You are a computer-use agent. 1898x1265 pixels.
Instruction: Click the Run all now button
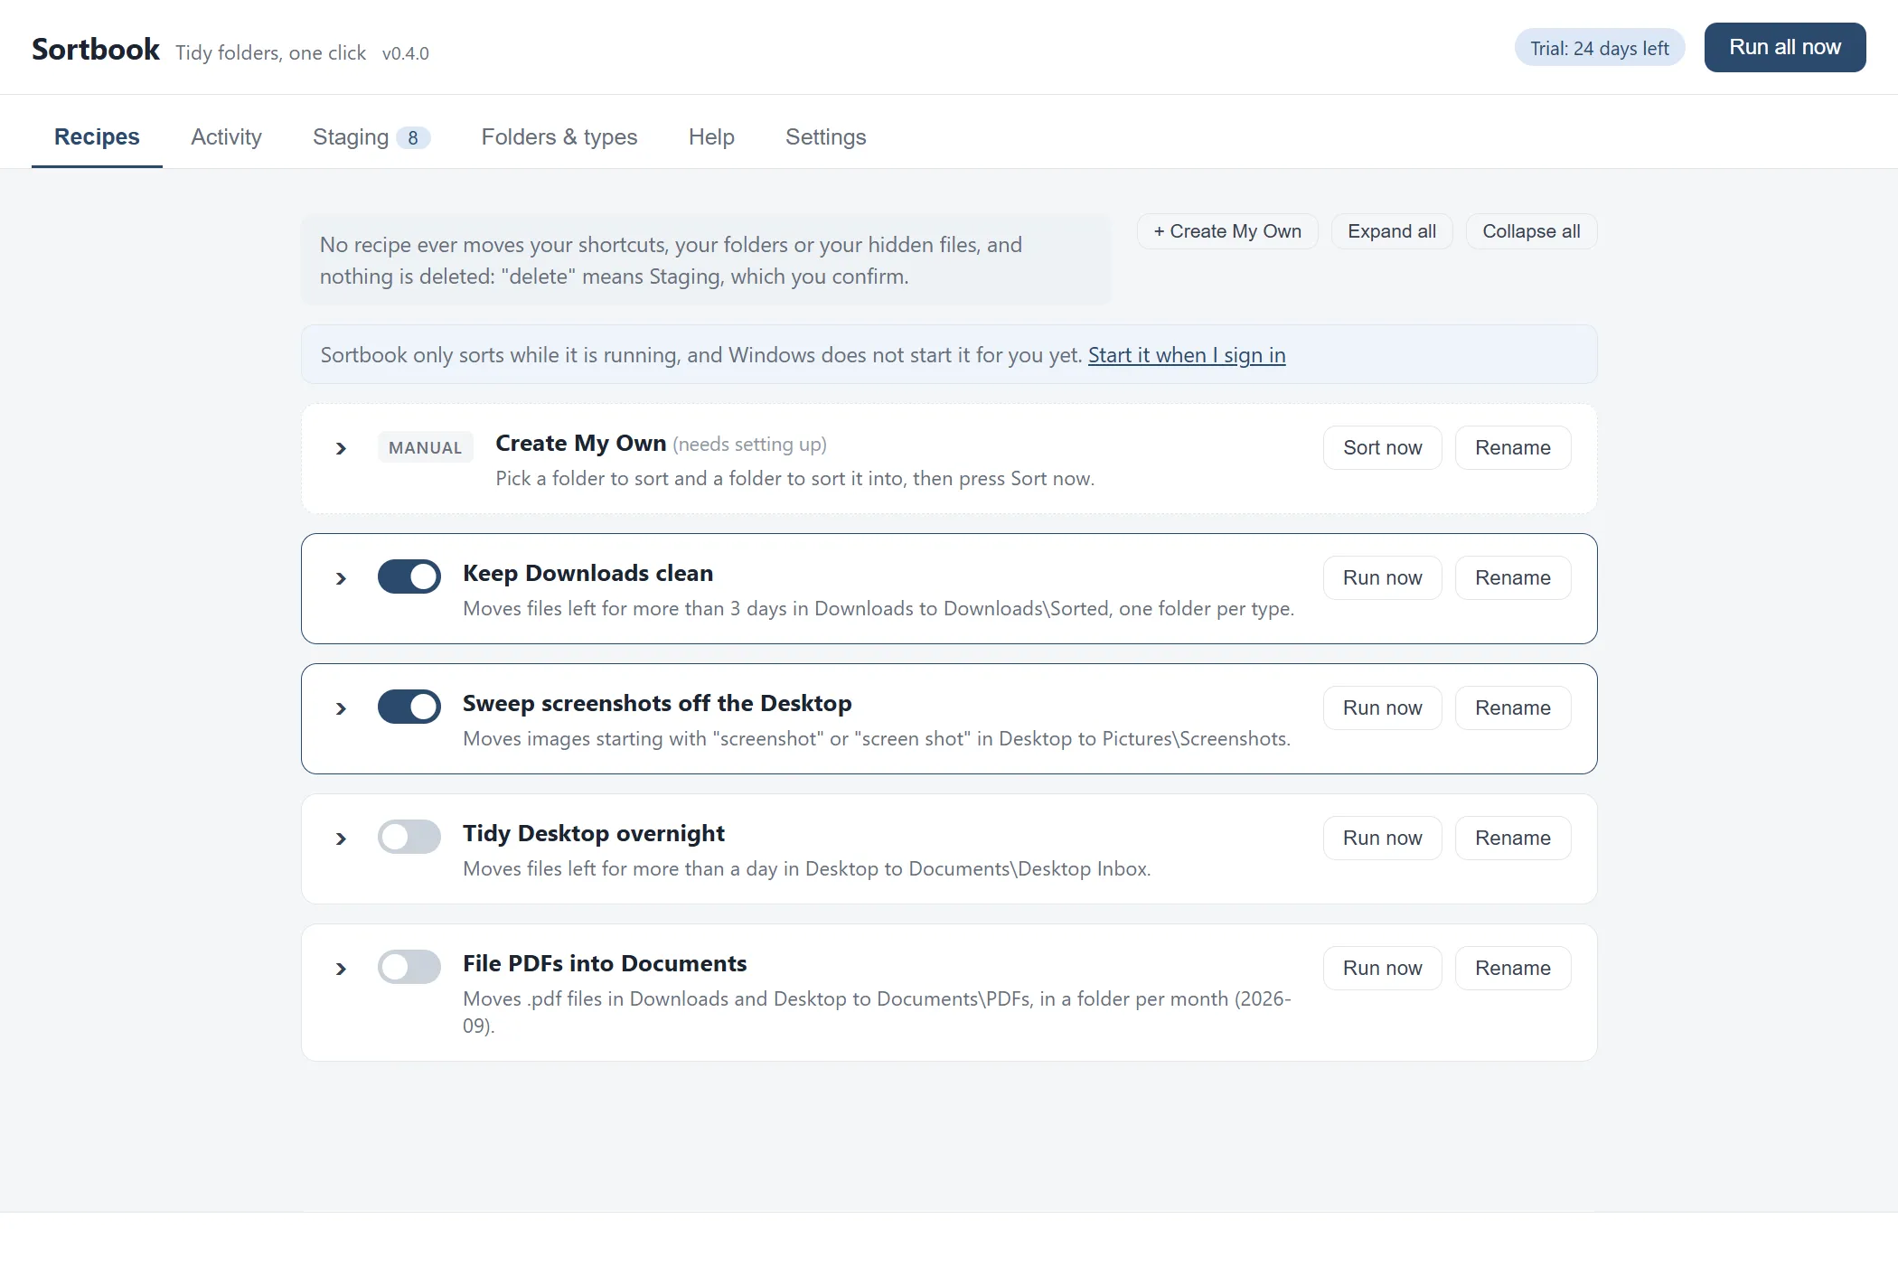tap(1785, 47)
